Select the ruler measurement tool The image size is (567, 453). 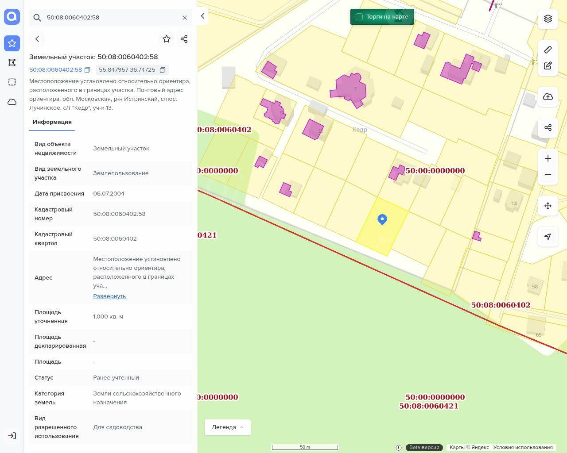pos(548,50)
